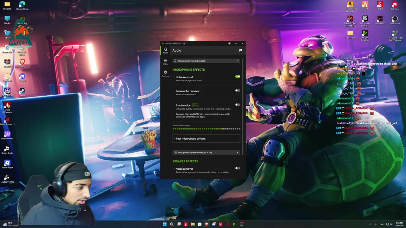Viewport: 406px width, 228px height.
Task: Open NVIDIA Broadcast desktop shortcut
Action: (x=365, y=36)
